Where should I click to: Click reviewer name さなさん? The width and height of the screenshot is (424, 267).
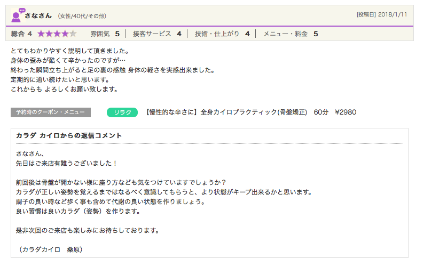[x=38, y=15]
